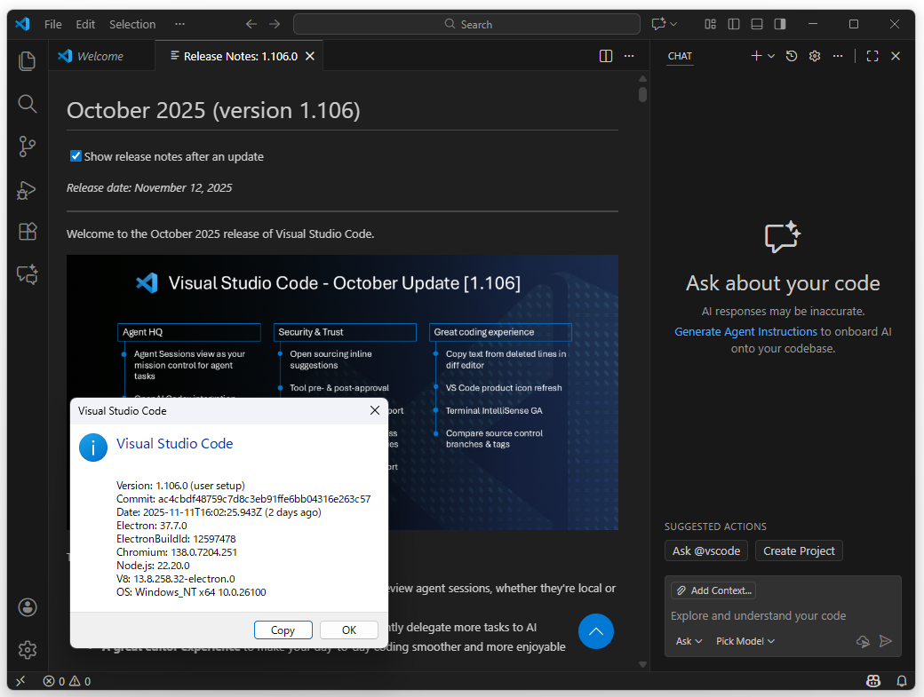
Task: Start a new chat session with the plus icon
Action: 756,55
